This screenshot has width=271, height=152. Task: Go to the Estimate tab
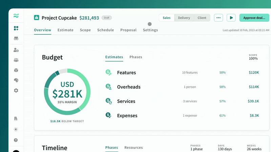tap(65, 30)
